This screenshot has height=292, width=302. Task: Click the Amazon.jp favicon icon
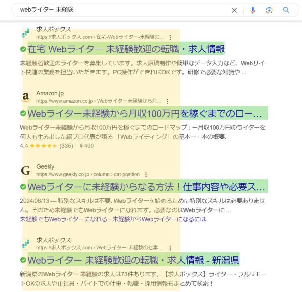[26, 97]
